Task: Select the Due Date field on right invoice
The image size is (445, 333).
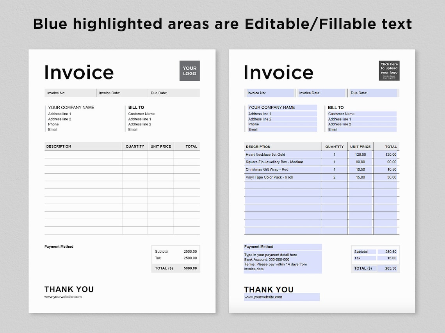Action: [374, 93]
